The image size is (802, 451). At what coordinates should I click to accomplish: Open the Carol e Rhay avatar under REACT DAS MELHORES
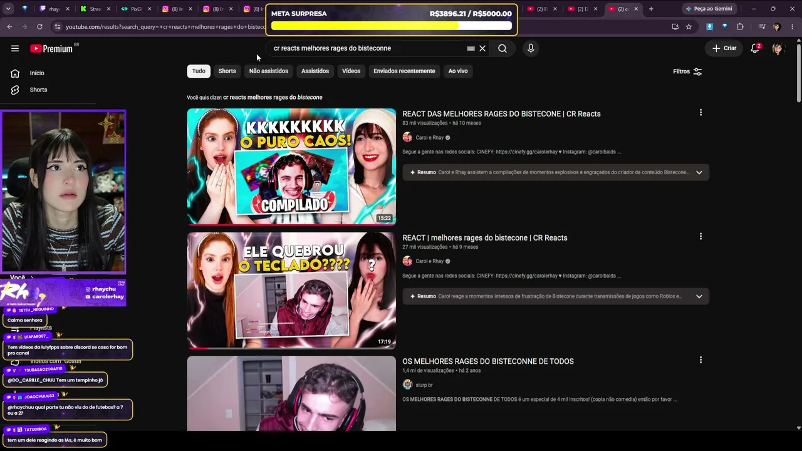click(407, 138)
